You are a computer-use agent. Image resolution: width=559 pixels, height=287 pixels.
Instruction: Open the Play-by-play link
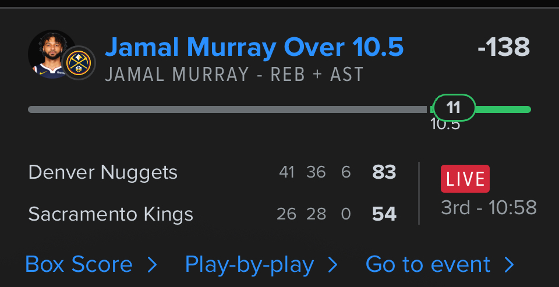[x=249, y=265]
